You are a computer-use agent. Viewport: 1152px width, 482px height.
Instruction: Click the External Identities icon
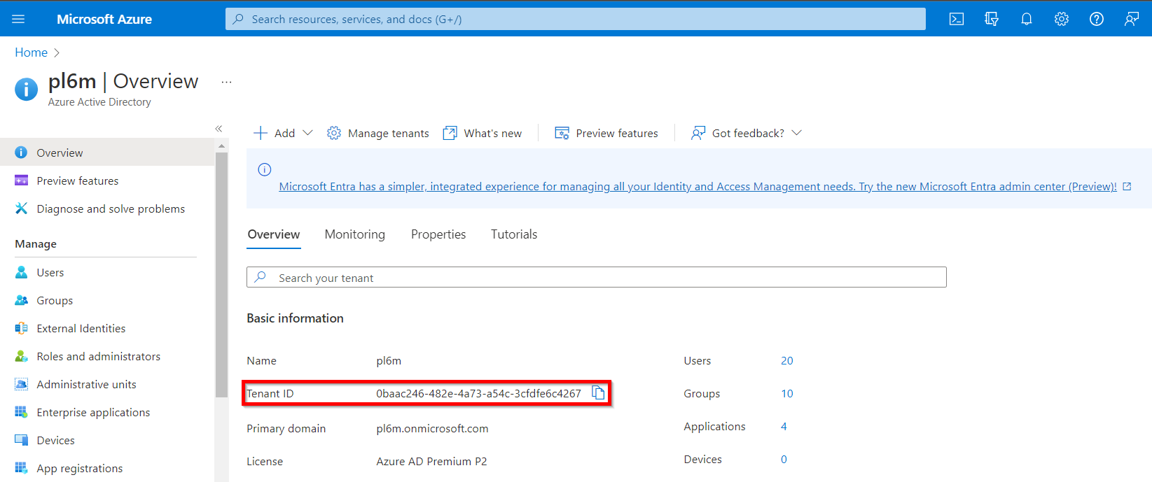[x=22, y=328]
